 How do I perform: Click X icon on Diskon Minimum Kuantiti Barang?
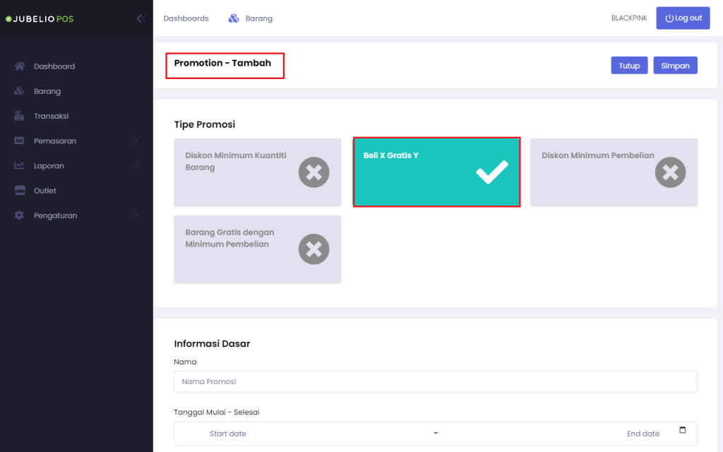click(314, 172)
